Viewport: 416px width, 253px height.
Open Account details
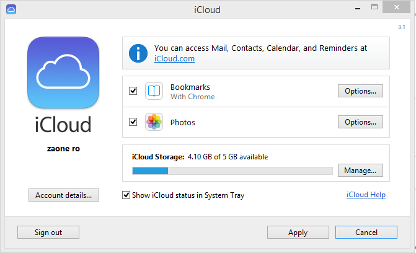pos(63,195)
